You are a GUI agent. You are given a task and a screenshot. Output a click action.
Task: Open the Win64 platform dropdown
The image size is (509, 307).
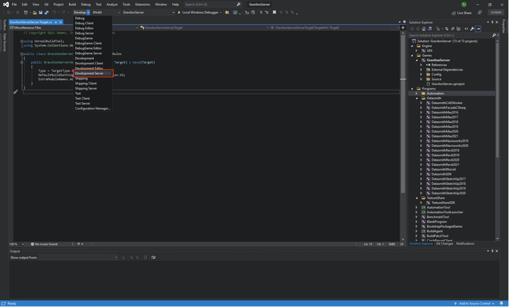[x=106, y=12]
